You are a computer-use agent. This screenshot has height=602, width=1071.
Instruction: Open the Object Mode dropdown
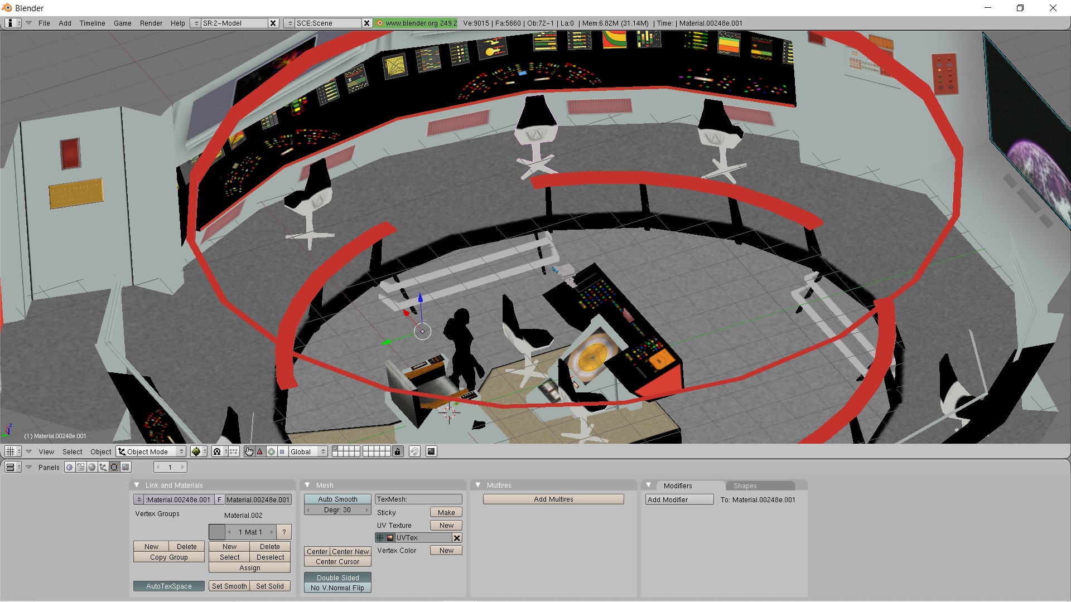pyautogui.click(x=151, y=452)
